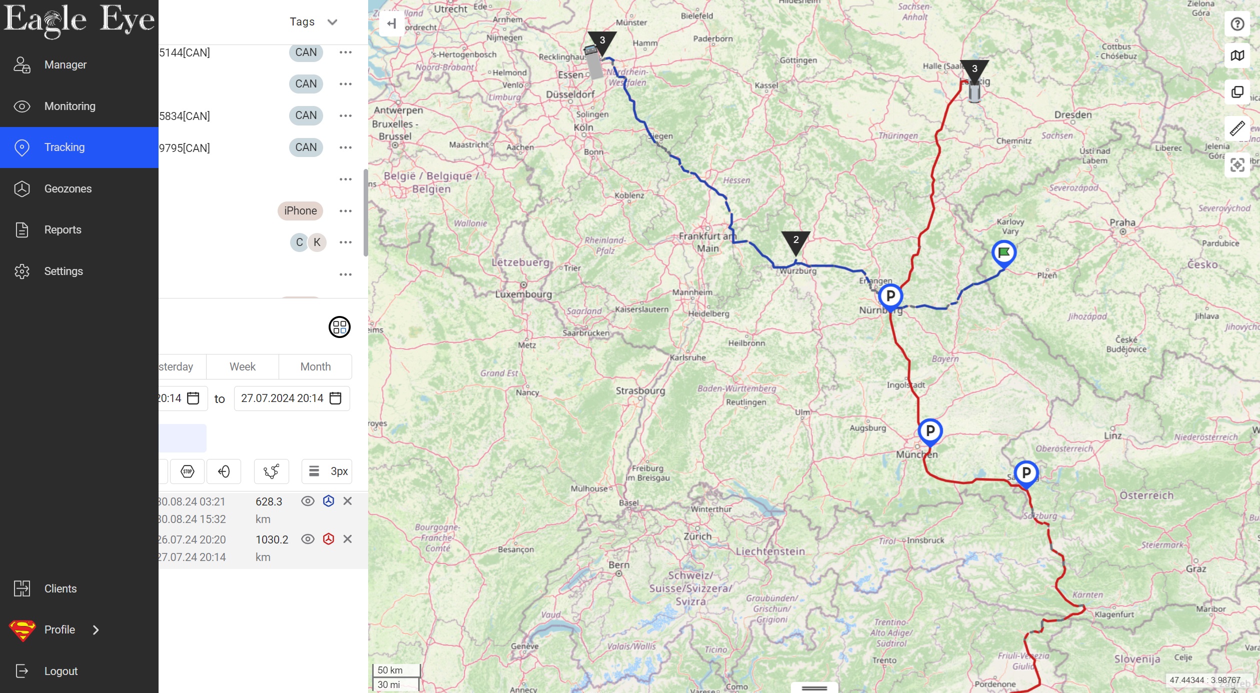Screen dimensions: 1260x693
Task: Click the cluster marker 2 near Würzburg
Action: 796,242
